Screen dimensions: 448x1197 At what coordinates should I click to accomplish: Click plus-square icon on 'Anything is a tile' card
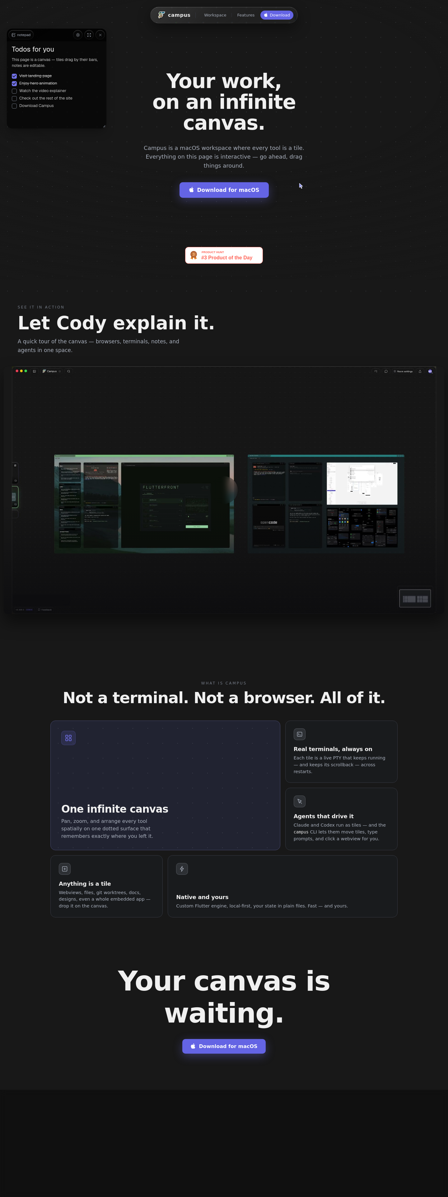tap(65, 869)
